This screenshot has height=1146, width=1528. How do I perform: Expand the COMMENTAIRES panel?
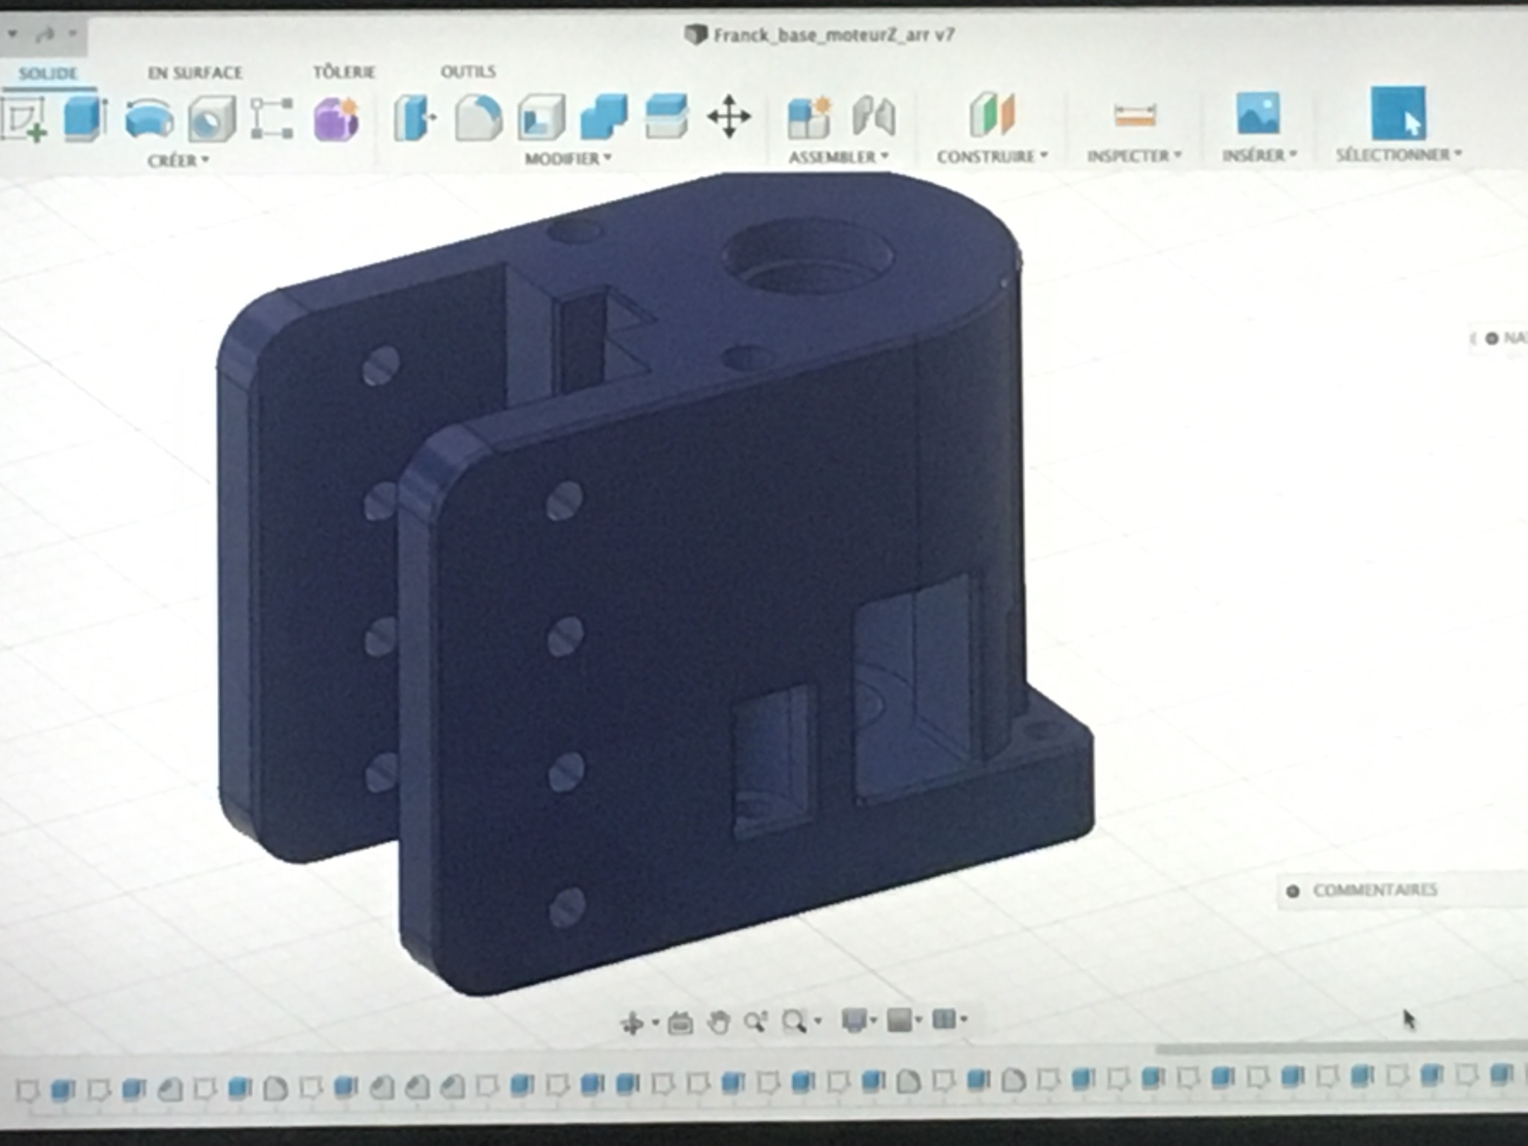[x=1293, y=891]
